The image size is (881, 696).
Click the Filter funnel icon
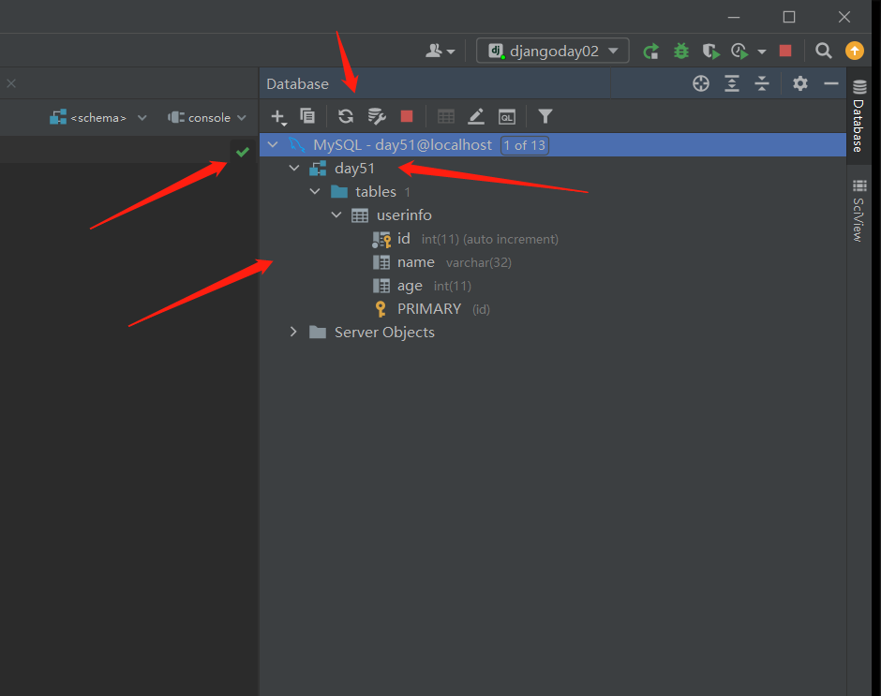click(545, 116)
